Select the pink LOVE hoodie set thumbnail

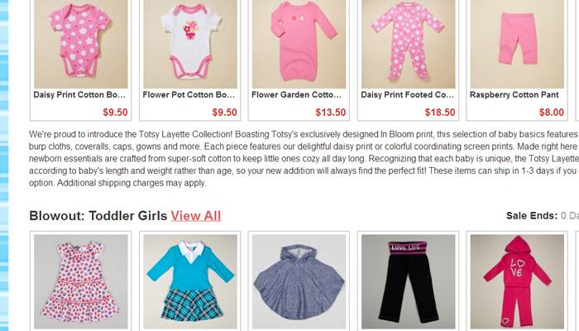click(517, 281)
